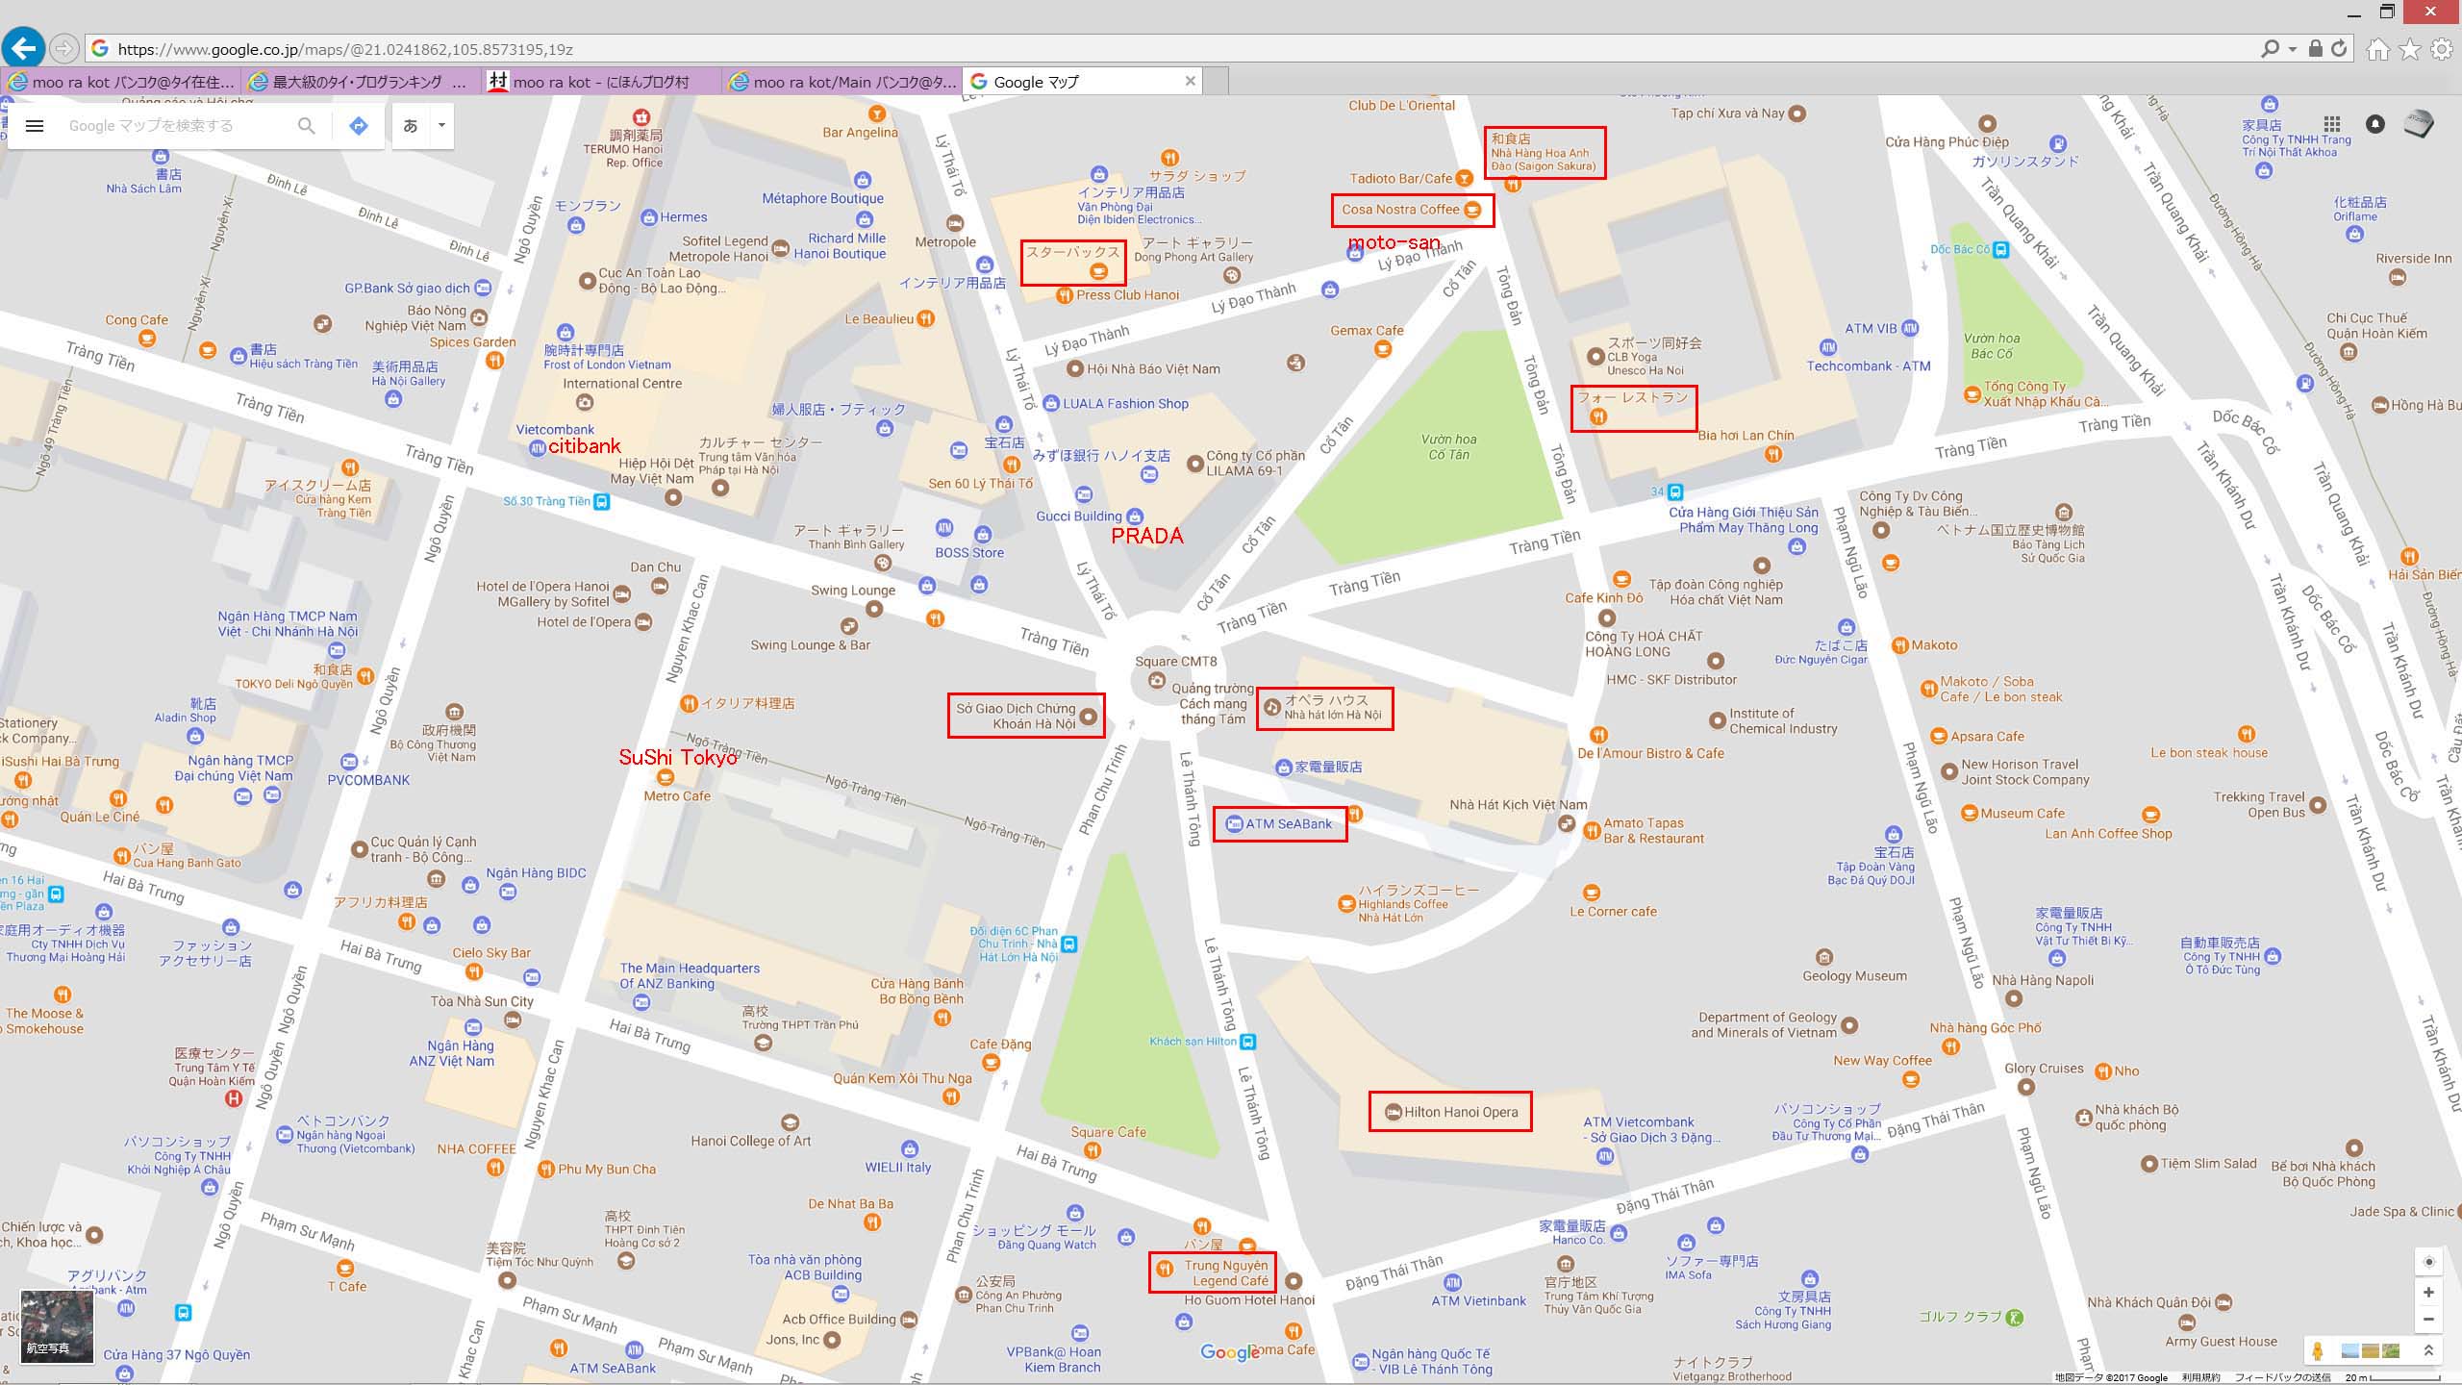Center map on your location
2462x1385 pixels.
point(2428,1262)
